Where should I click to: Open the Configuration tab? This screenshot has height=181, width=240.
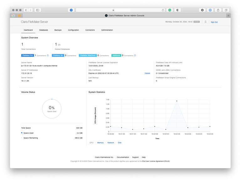73,30
